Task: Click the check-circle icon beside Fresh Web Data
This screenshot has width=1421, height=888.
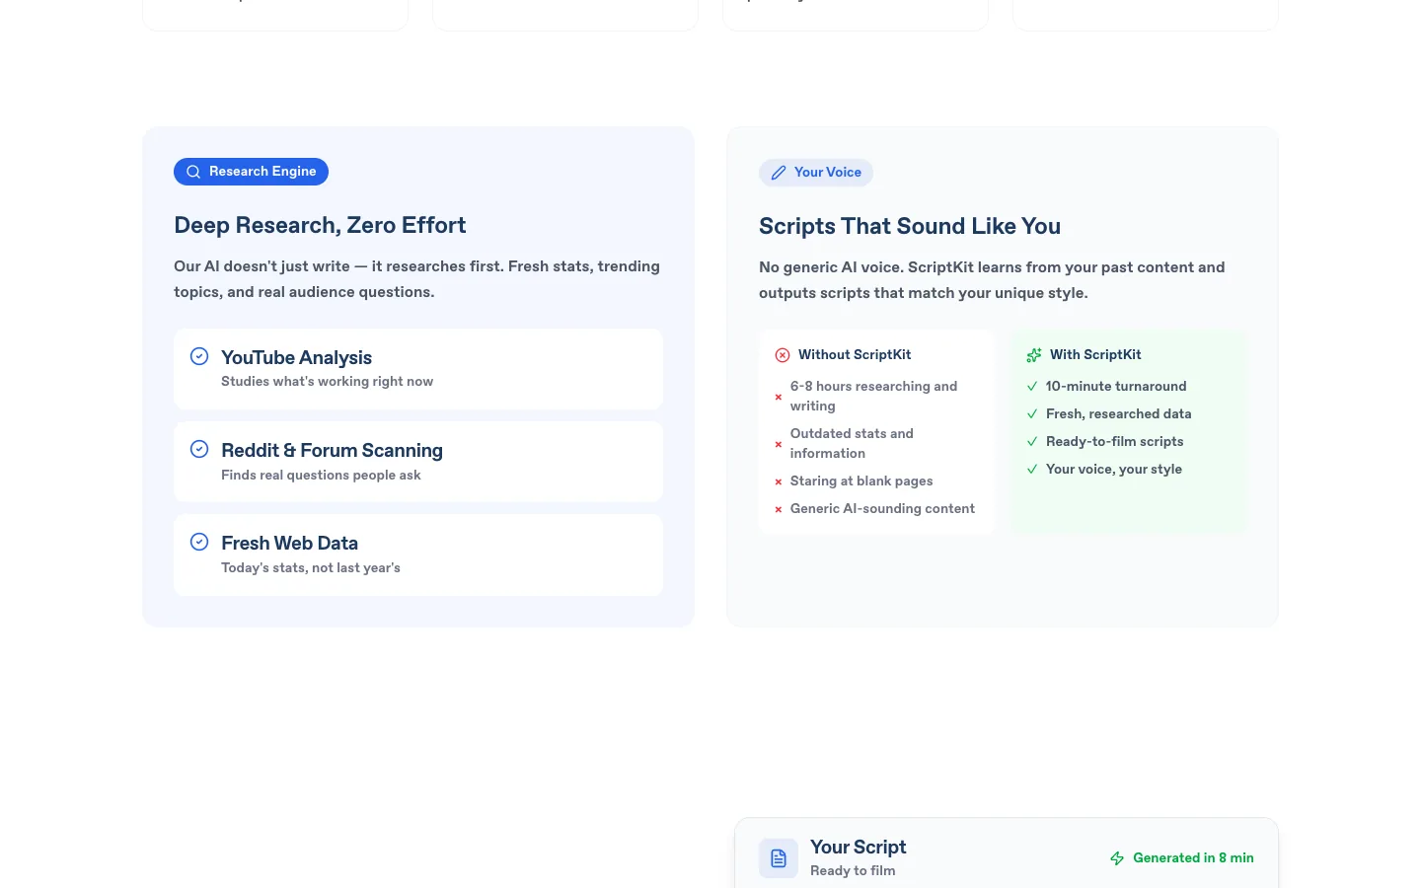Action: pyautogui.click(x=199, y=542)
